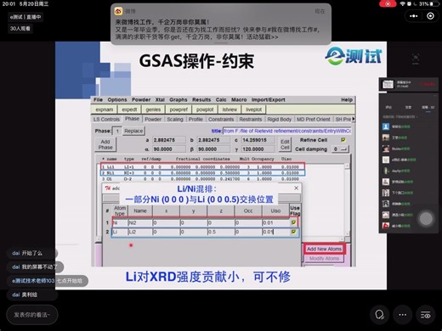Tap the rotate-screen icon right of slide
The image size is (442, 331).
[416, 58]
